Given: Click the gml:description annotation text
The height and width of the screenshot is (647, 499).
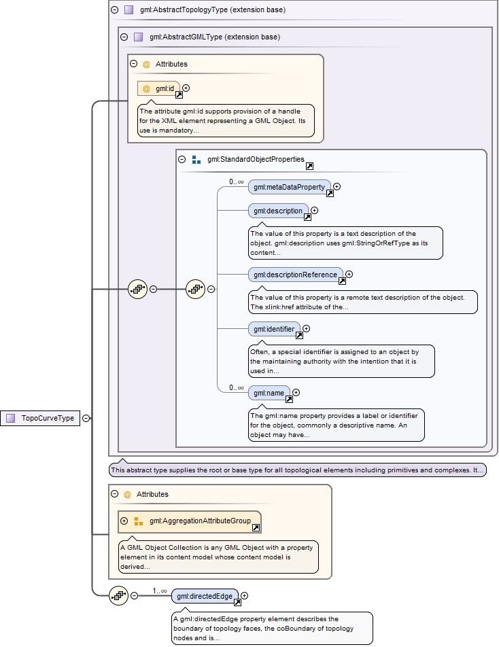Looking at the screenshot, I should point(345,243).
